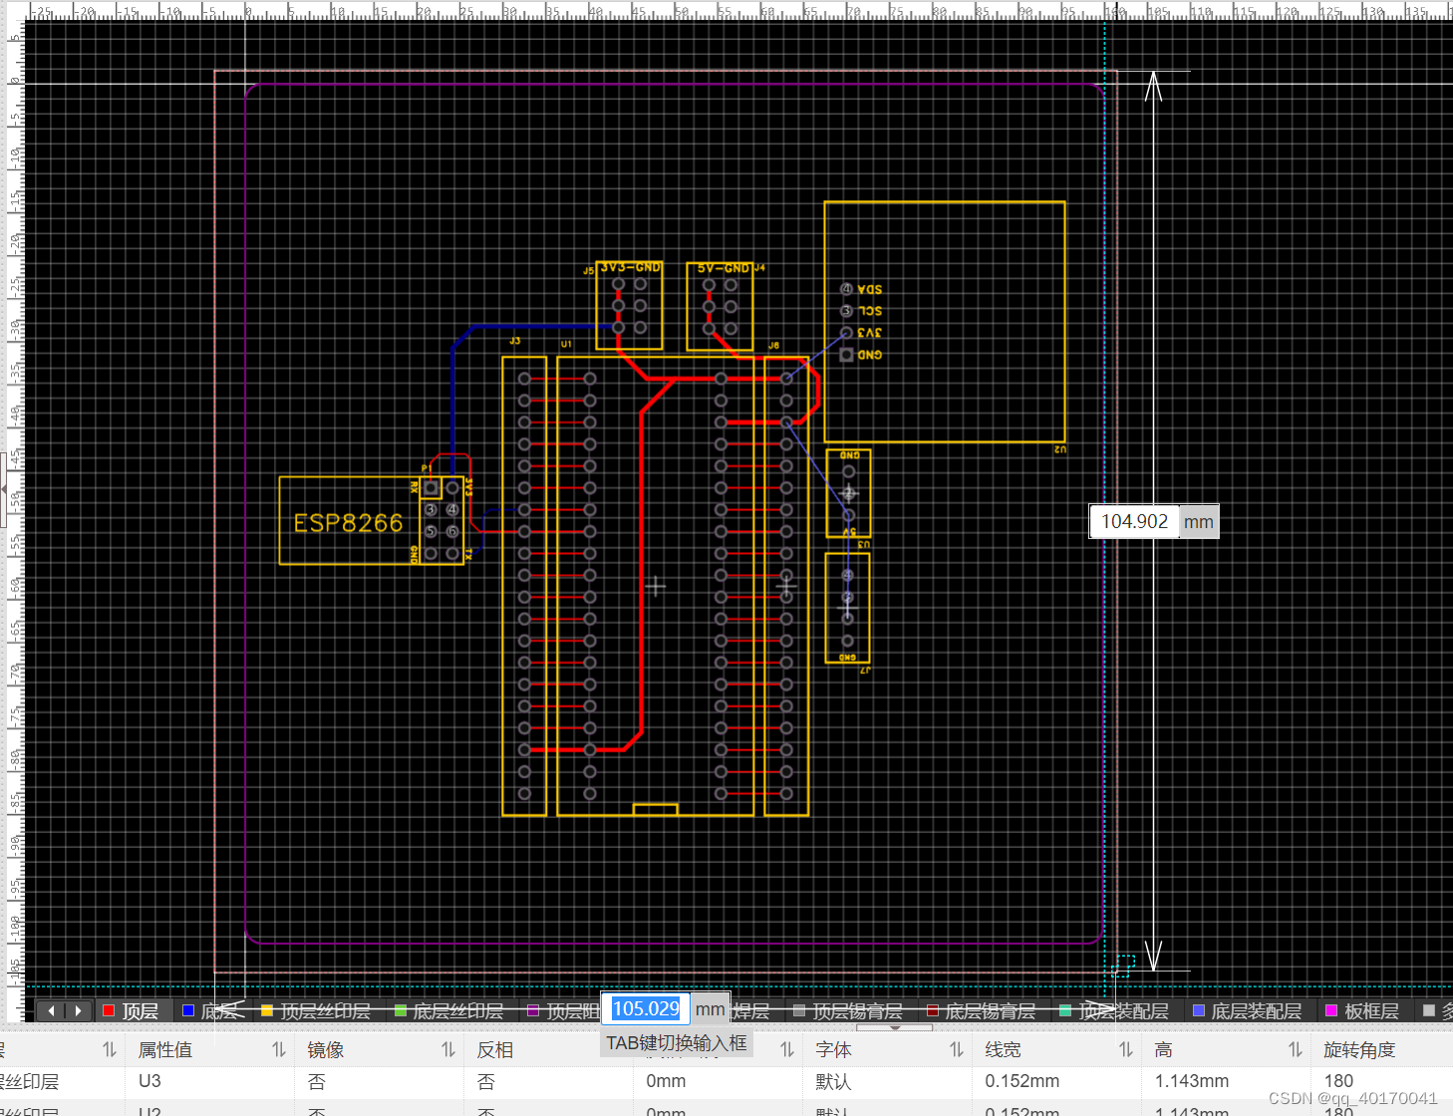Select the ESP8266 silkscreen text on canvas

[x=348, y=523]
